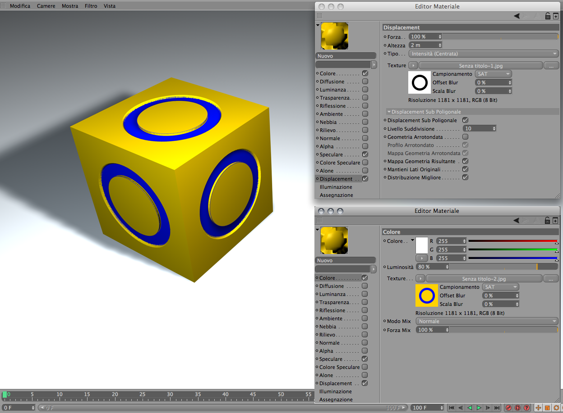
Task: Open the Campionamento SAT dropdown in the Displacement editor
Action: click(493, 74)
